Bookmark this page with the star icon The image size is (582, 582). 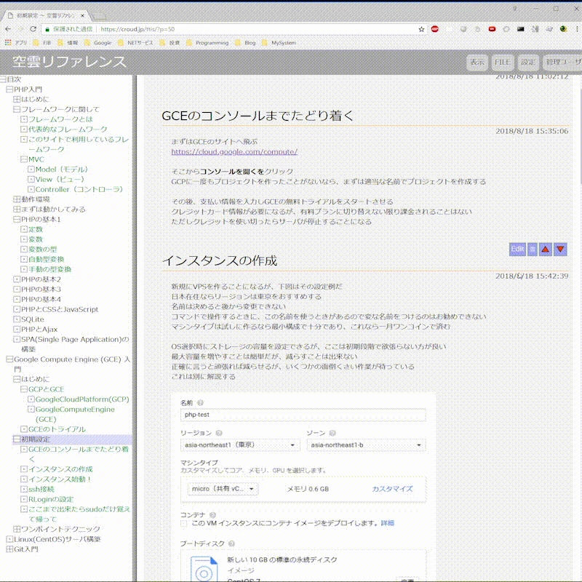(421, 29)
